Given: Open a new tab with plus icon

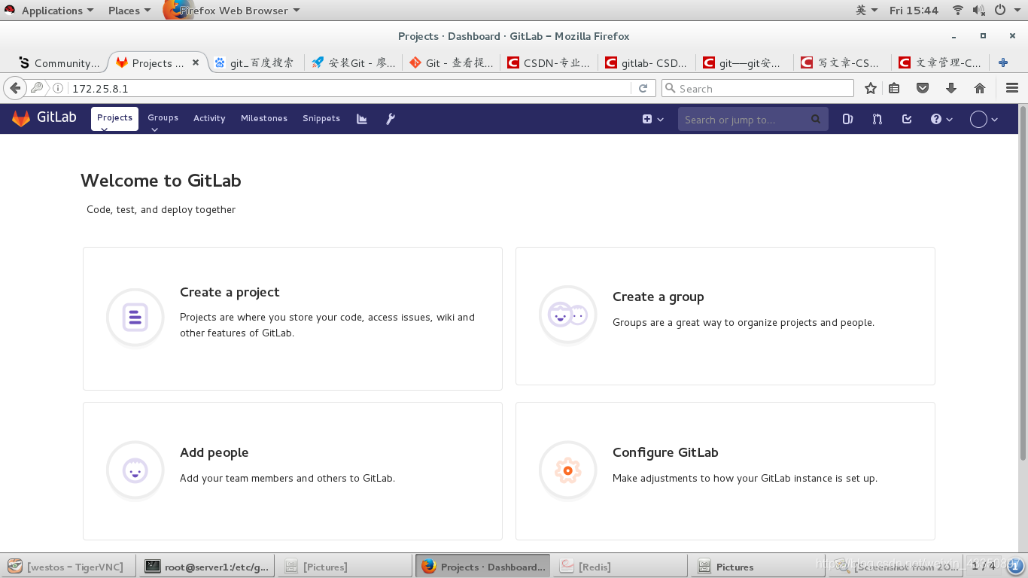Looking at the screenshot, I should tap(1003, 62).
